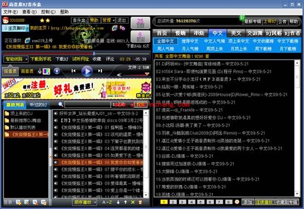Open the 控制 menu
The height and width of the screenshot is (209, 304).
[48, 12]
